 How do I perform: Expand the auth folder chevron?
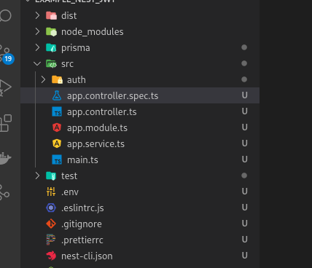(x=43, y=79)
